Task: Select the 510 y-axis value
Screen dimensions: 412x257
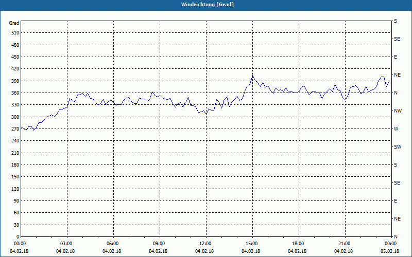Action: click(x=15, y=33)
